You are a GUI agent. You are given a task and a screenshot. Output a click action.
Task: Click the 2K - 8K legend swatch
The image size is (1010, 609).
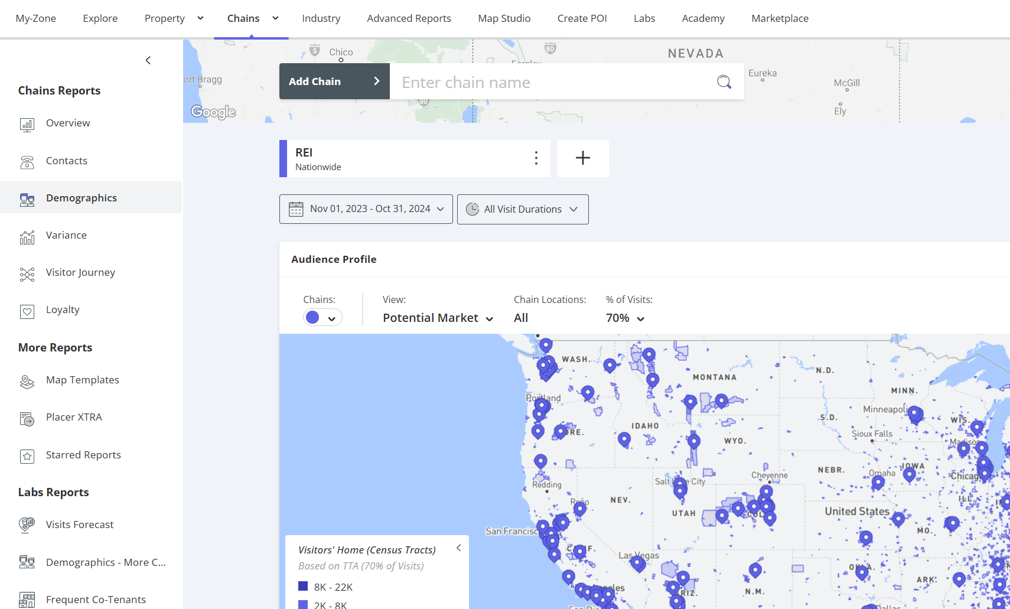(x=303, y=604)
